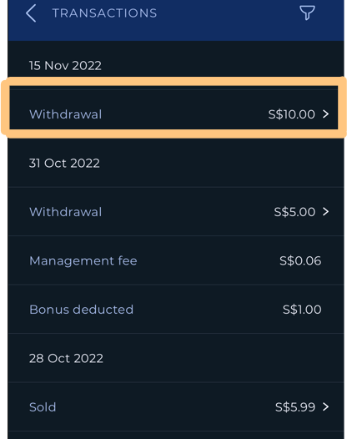Select the Bonus deducted row
The height and width of the screenshot is (439, 347).
pyautogui.click(x=176, y=310)
